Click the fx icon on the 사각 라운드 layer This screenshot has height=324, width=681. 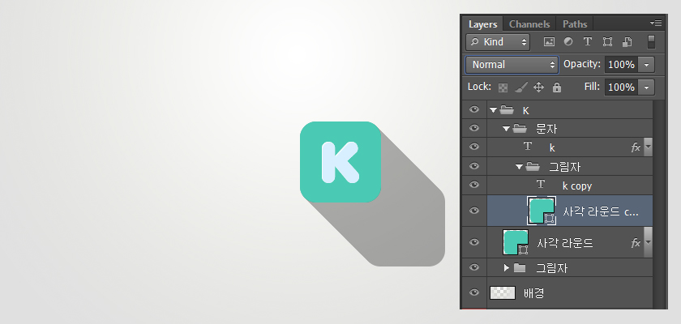636,243
